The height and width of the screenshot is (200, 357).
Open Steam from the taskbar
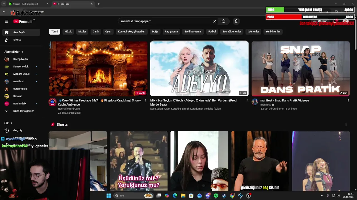[224, 196]
